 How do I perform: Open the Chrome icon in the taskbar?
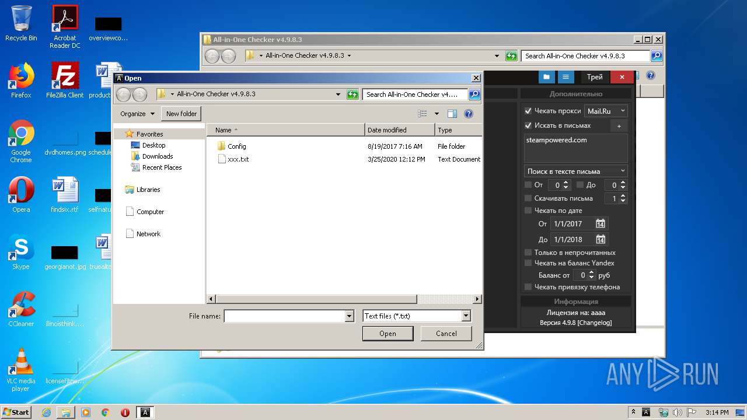pos(105,412)
